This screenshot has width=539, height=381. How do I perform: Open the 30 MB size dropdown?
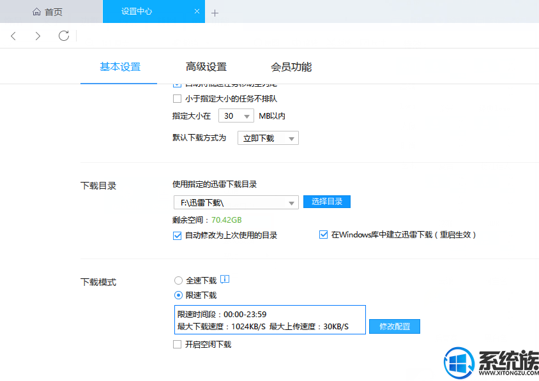pos(236,116)
